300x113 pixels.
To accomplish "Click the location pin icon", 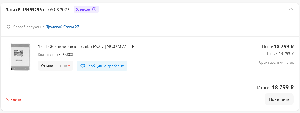I will click(8, 27).
